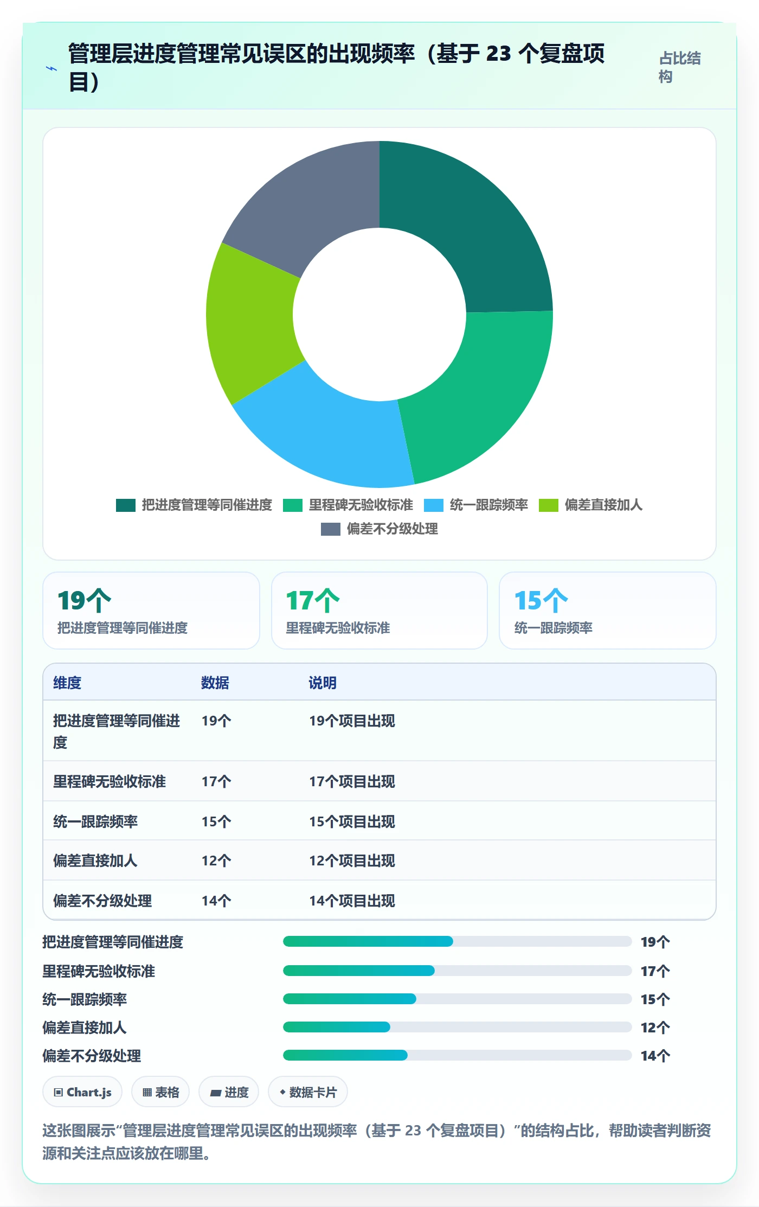Toggle legend swatch for 里程碑无验收标准
The image size is (759, 1207).
coord(292,505)
